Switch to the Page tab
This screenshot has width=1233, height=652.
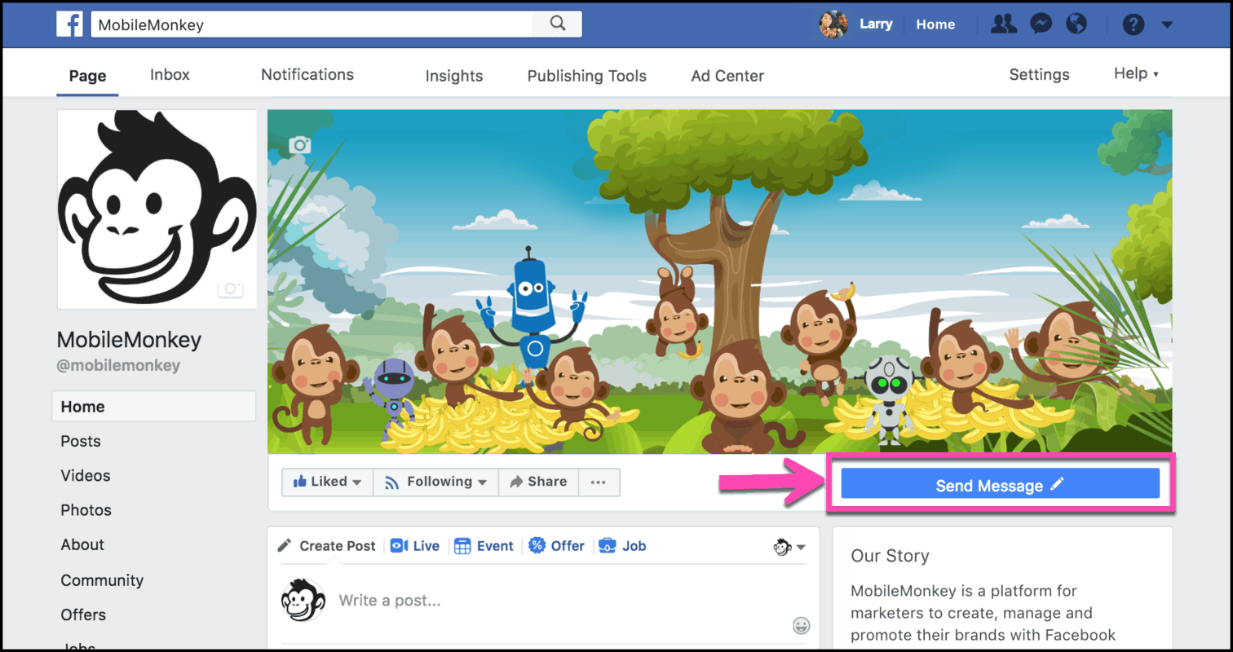87,76
